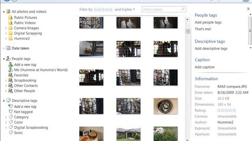The height and width of the screenshot is (141, 252).
Task: Click the Color tag icon
Action: point(11,122)
